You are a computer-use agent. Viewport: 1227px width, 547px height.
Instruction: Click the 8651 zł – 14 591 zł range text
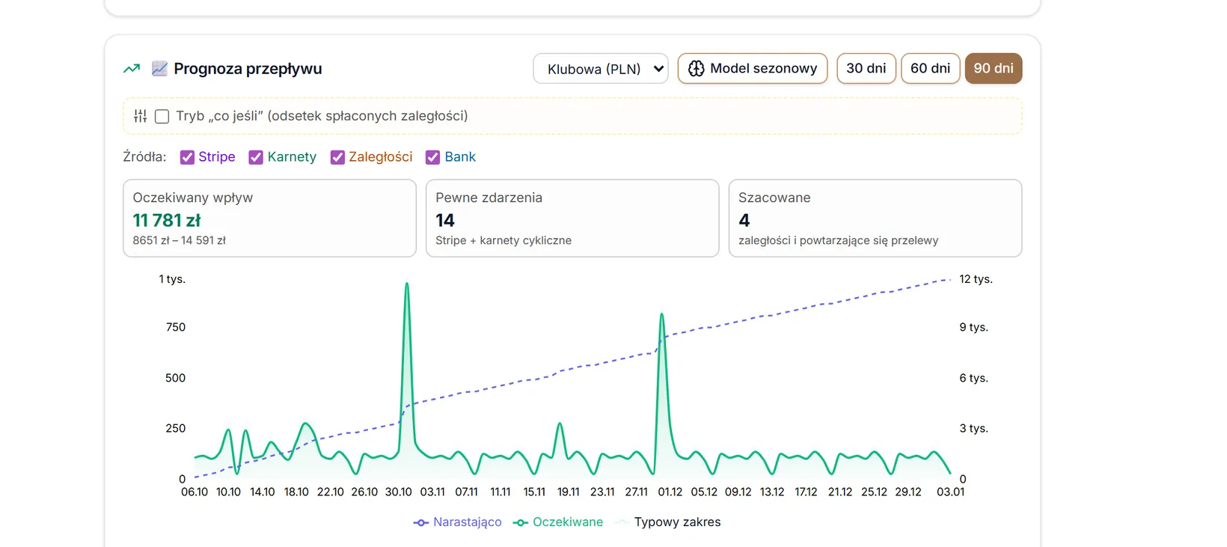(180, 241)
